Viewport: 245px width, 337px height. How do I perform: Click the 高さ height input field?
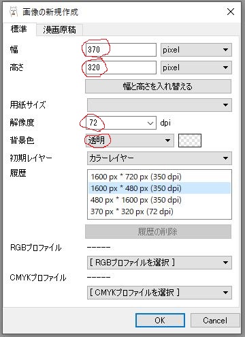pyautogui.click(x=120, y=68)
